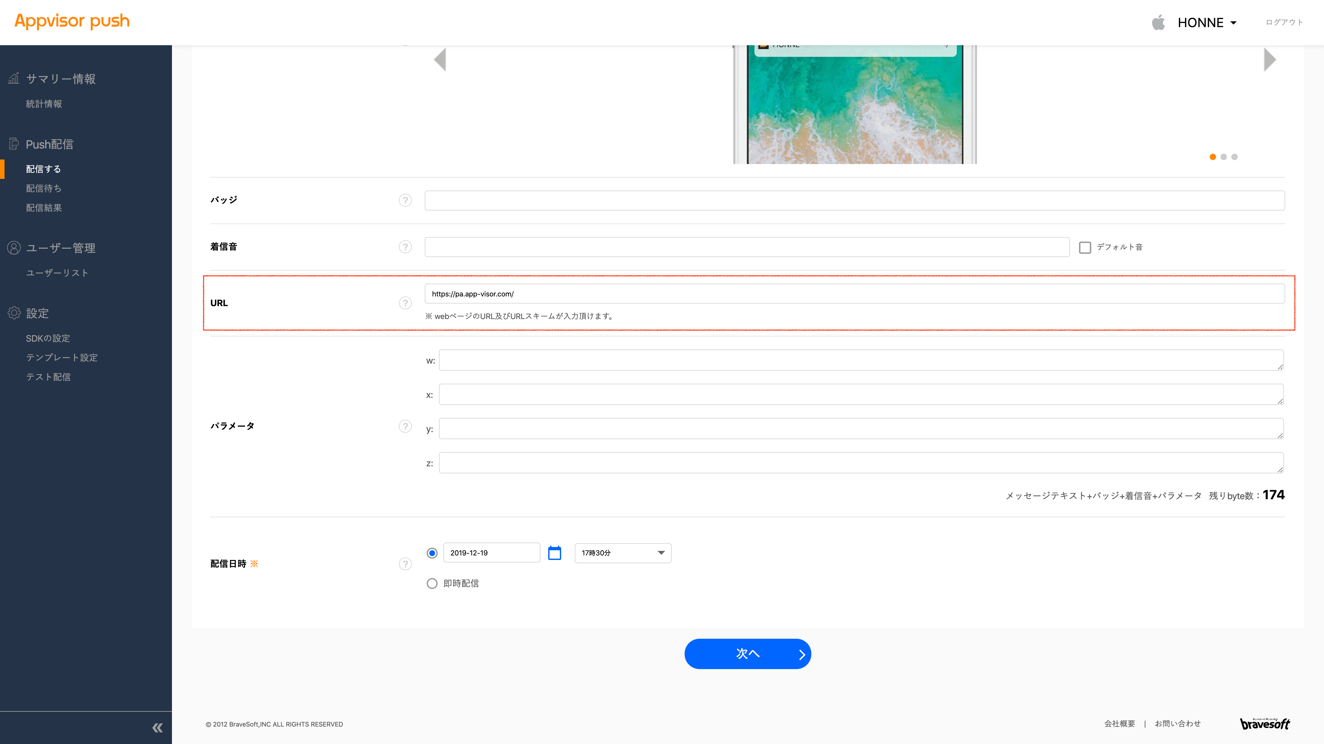Click the Apple platform icon

(1158, 23)
